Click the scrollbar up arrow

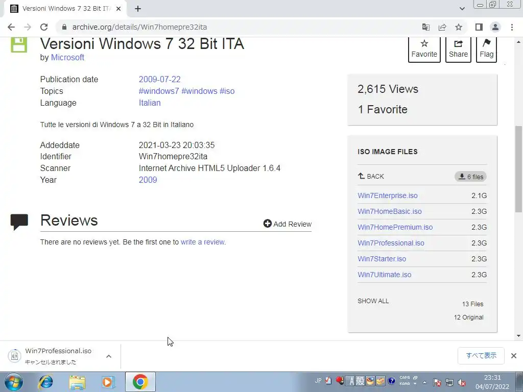[x=518, y=42]
